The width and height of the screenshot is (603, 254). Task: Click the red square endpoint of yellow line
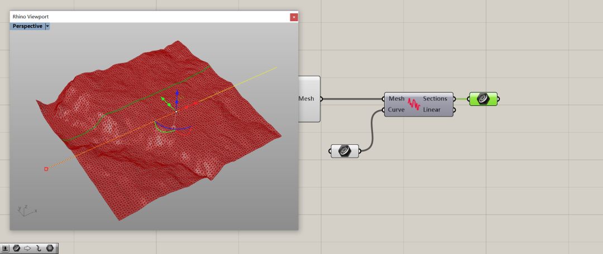coord(46,169)
